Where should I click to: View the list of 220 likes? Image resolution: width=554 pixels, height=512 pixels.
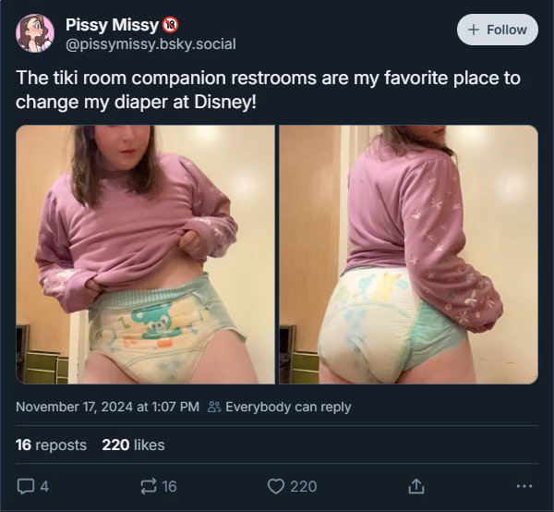[133, 445]
